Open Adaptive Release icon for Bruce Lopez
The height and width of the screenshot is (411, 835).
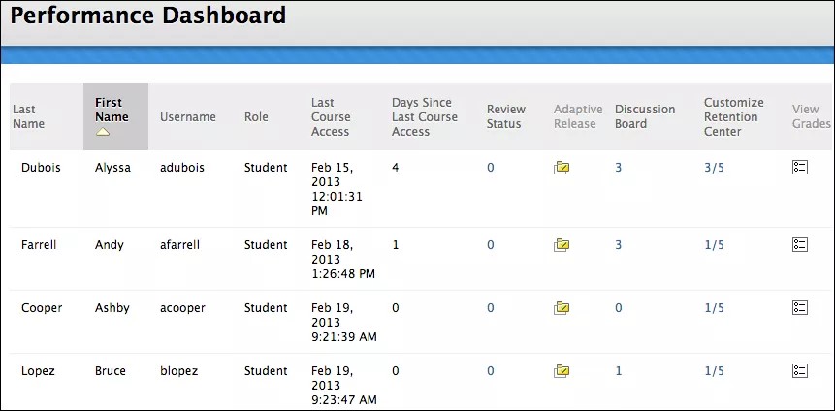click(x=562, y=371)
